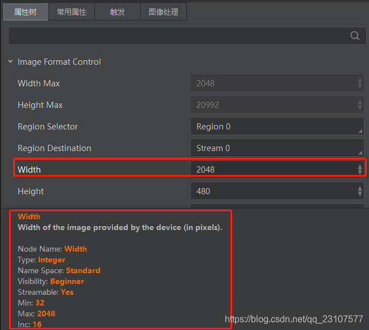This screenshot has width=369, height=330.
Task: Decrease Width value with down arrow
Action: [360, 172]
